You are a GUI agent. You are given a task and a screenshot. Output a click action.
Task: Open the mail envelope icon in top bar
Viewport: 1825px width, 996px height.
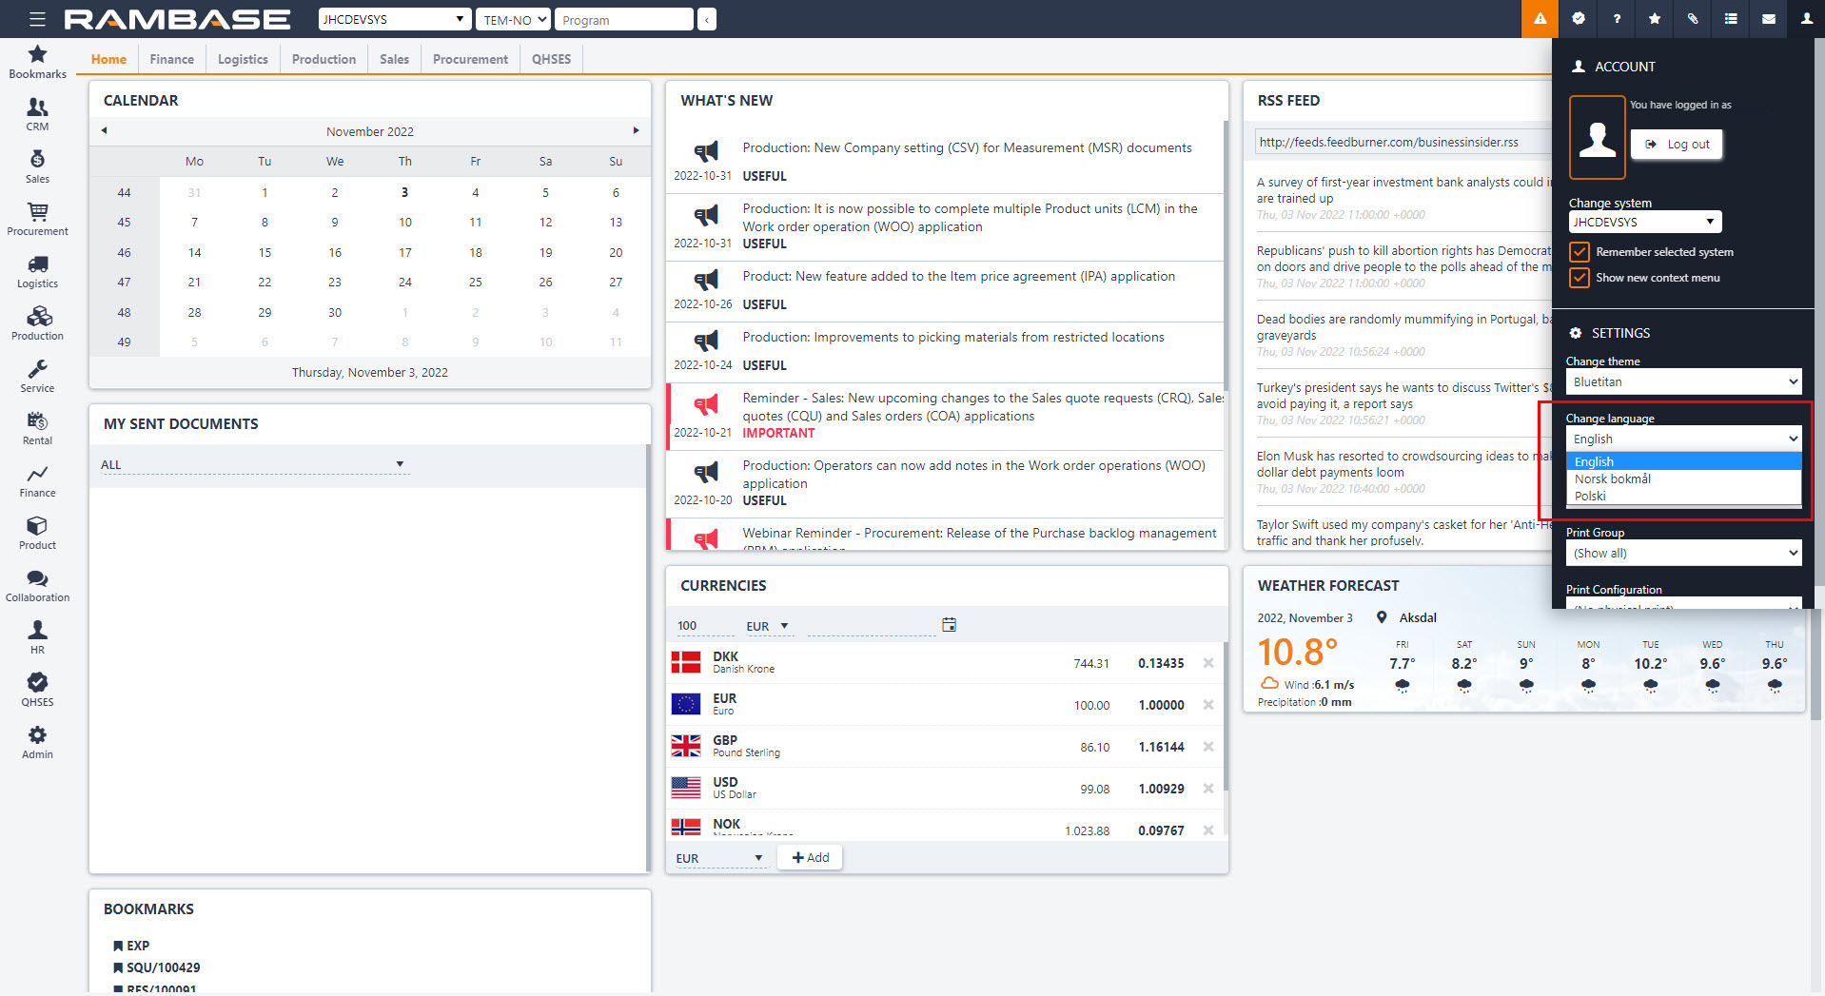pyautogui.click(x=1768, y=19)
